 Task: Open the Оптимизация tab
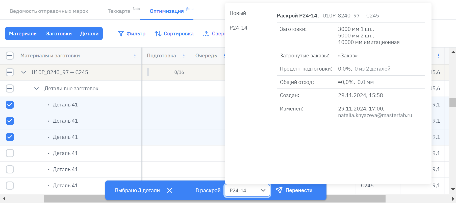pyautogui.click(x=167, y=11)
